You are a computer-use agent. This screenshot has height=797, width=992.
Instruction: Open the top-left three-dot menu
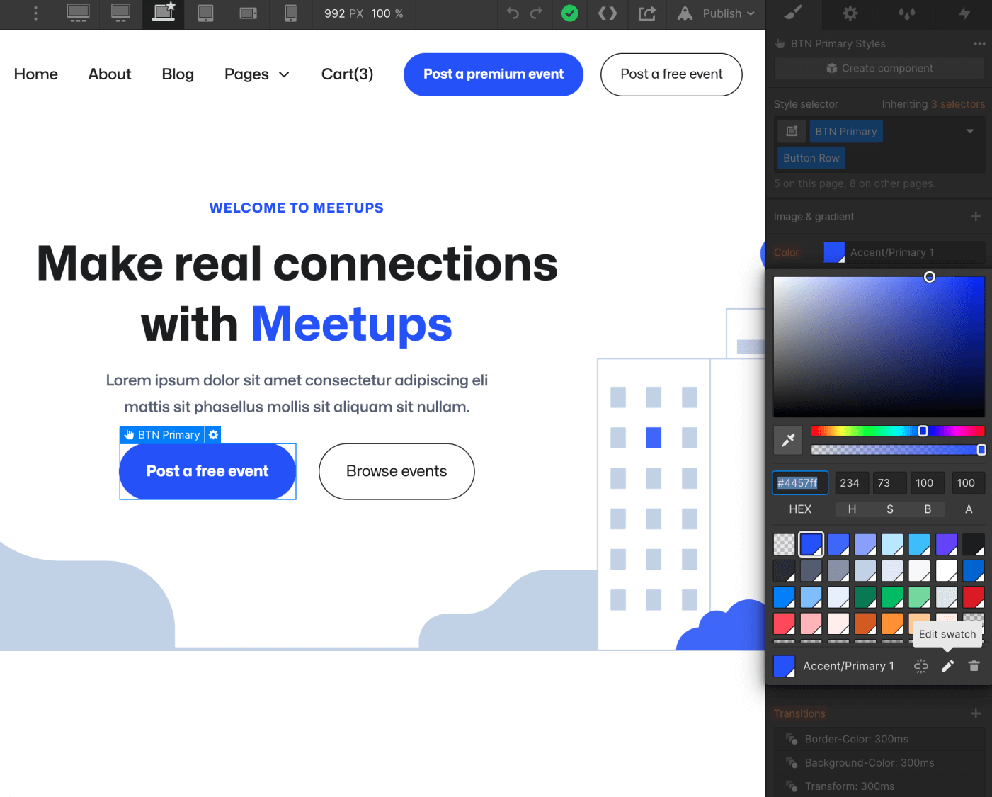[34, 14]
